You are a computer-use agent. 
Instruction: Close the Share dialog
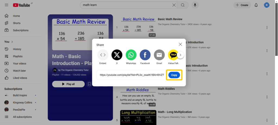[180, 44]
